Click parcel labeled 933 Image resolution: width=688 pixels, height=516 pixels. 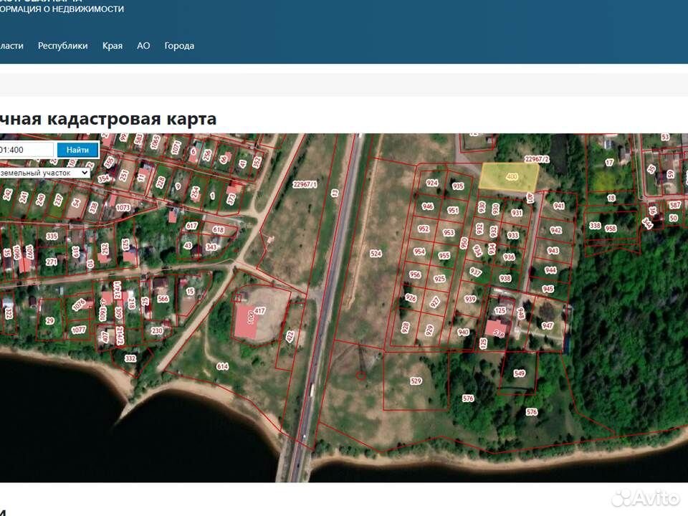[x=513, y=235]
